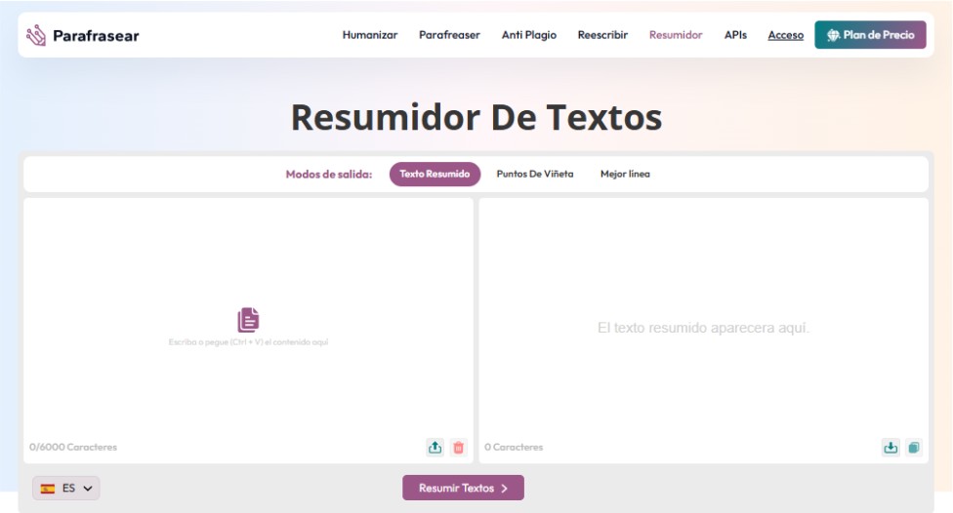Click the Parafrasear logo icon
This screenshot has height=513, width=953.
tap(36, 35)
